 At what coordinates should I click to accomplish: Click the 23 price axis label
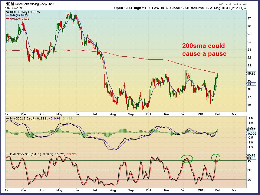[249, 50]
